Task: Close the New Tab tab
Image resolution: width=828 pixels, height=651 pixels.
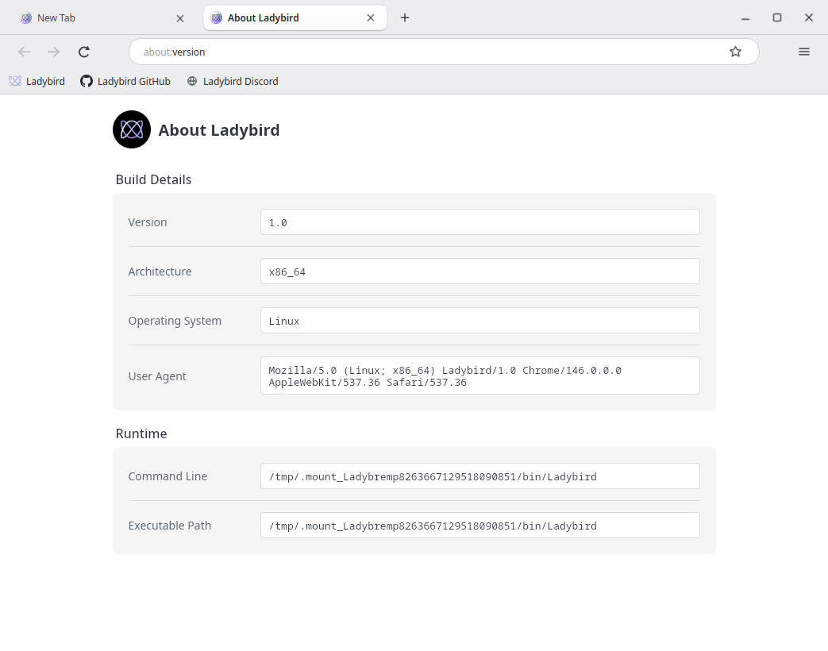Action: [180, 18]
